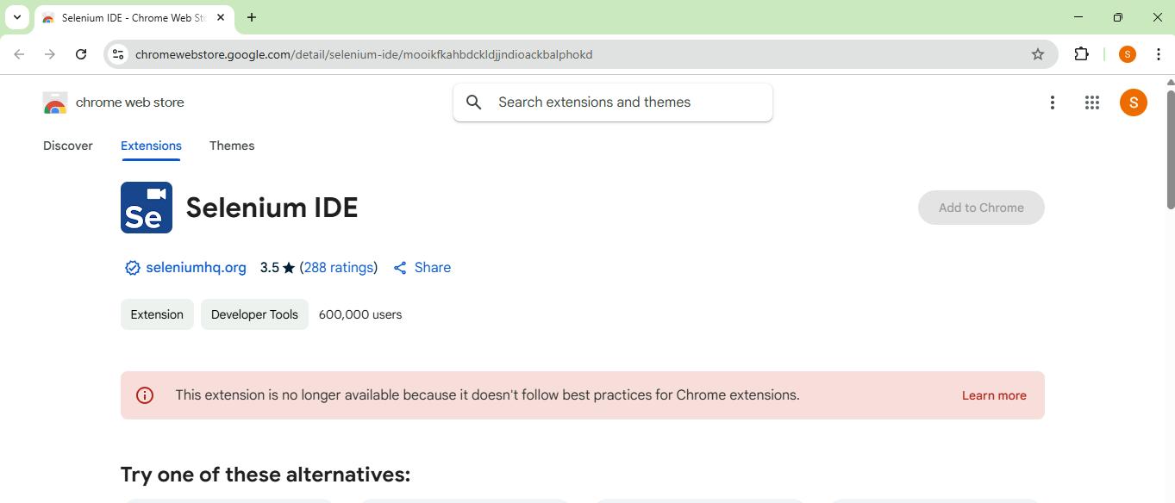Open the 288 ratings link

tap(339, 268)
